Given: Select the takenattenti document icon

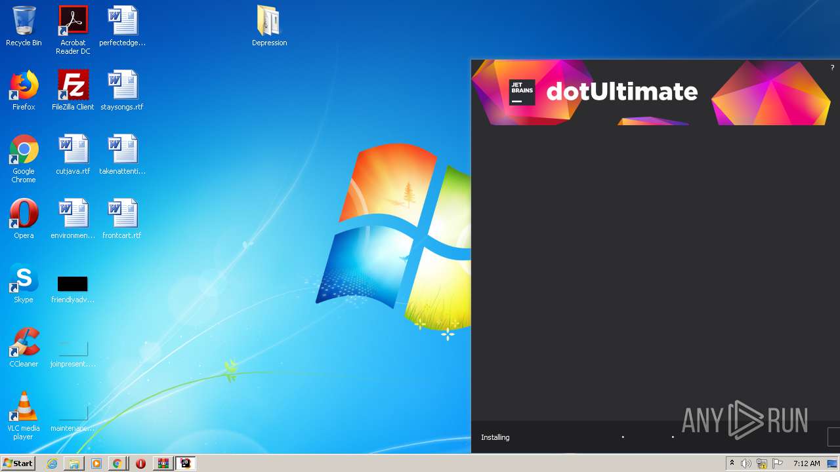Looking at the screenshot, I should (122, 155).
